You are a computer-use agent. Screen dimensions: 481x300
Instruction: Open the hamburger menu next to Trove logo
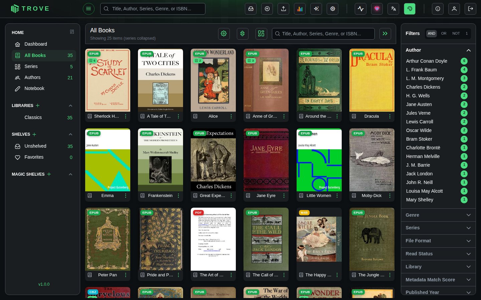click(x=89, y=9)
